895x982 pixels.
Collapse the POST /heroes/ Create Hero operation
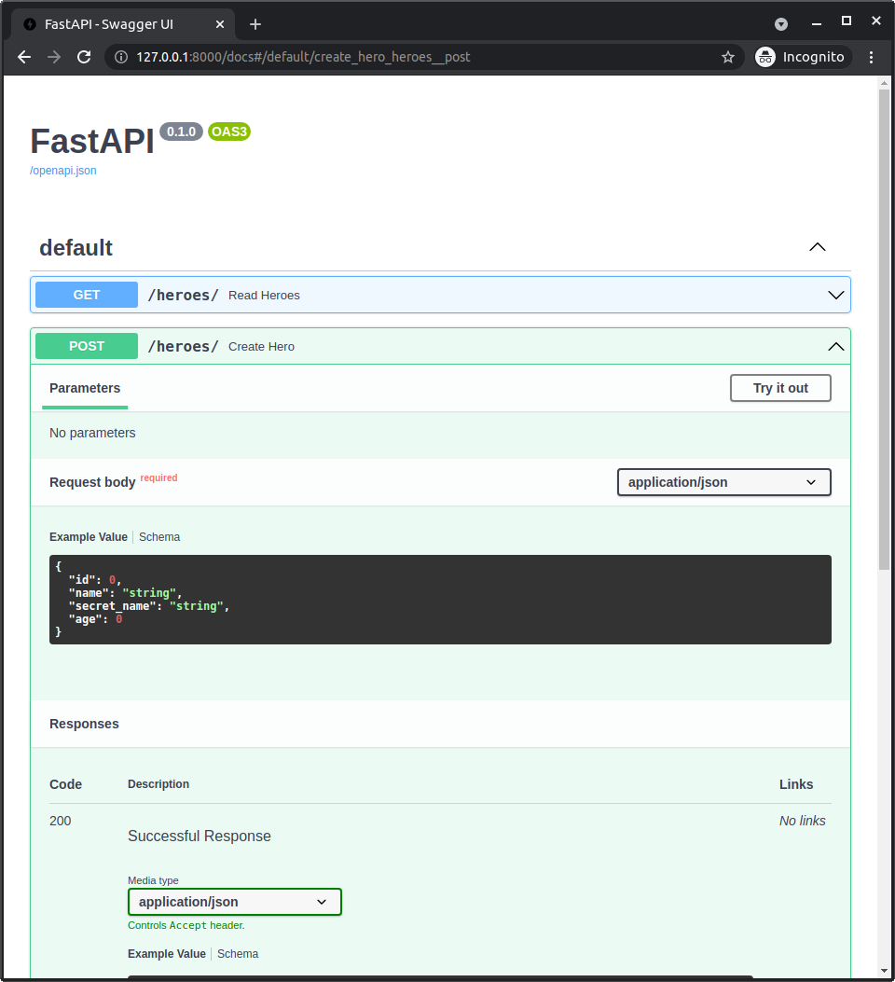tap(835, 345)
